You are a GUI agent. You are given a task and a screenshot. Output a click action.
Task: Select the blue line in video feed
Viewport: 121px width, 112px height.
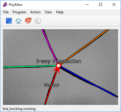(x=89, y=82)
